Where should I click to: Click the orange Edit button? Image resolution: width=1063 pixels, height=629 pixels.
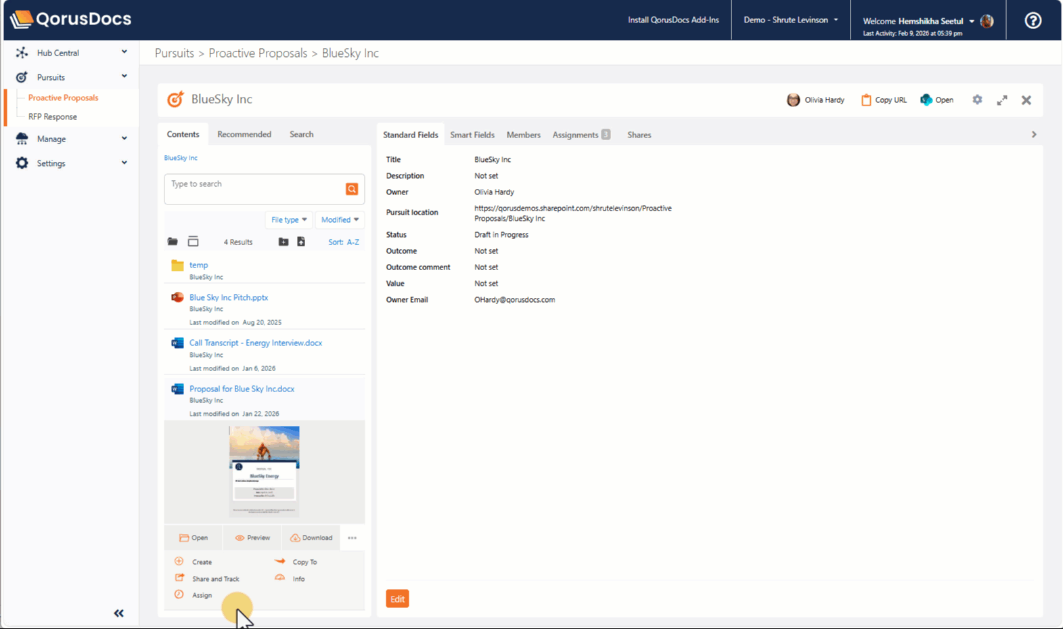click(x=397, y=599)
